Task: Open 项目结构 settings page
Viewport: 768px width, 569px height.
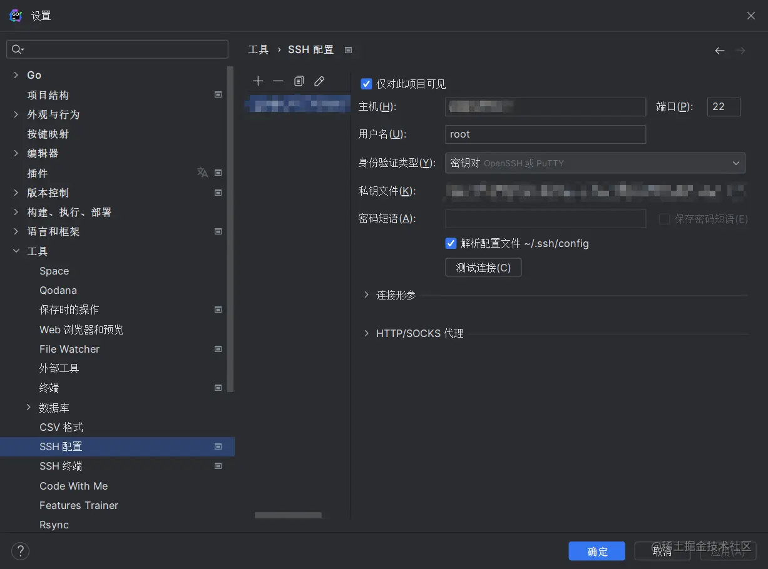Action: pos(48,95)
